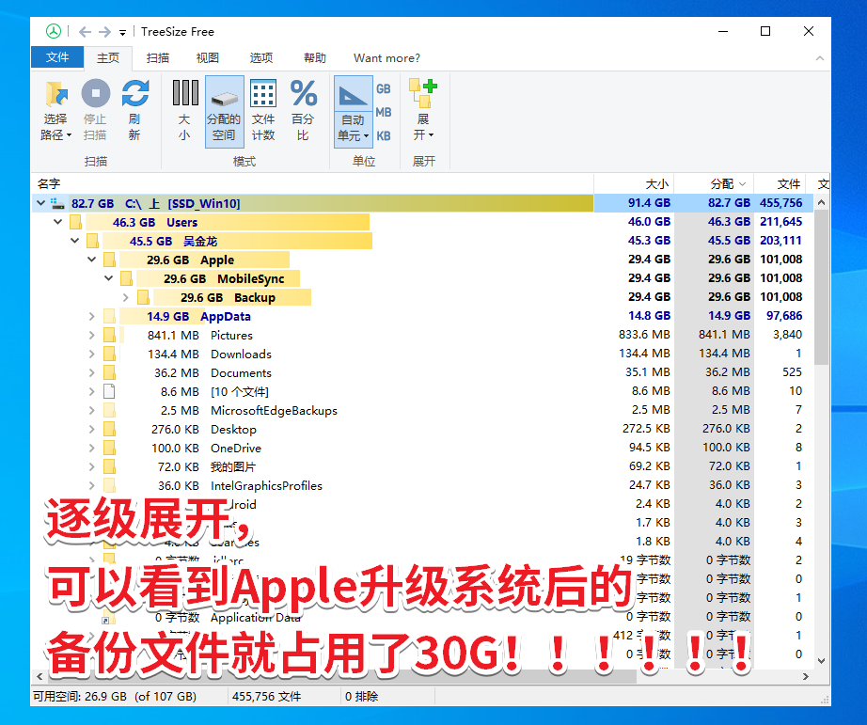
Task: Toggle Allocated Space mode (分配的空间)
Action: coord(224,112)
